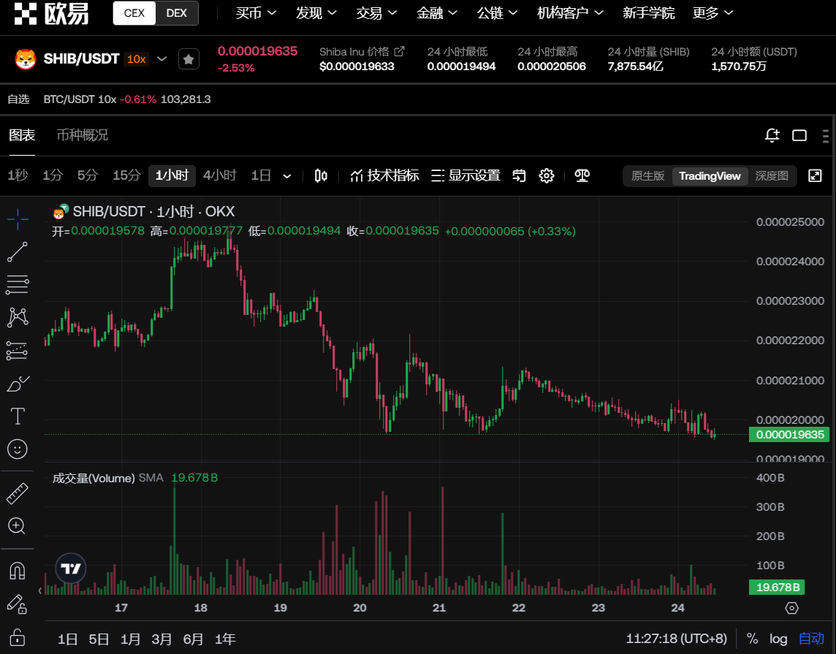Expand the 交易 menu

click(376, 13)
